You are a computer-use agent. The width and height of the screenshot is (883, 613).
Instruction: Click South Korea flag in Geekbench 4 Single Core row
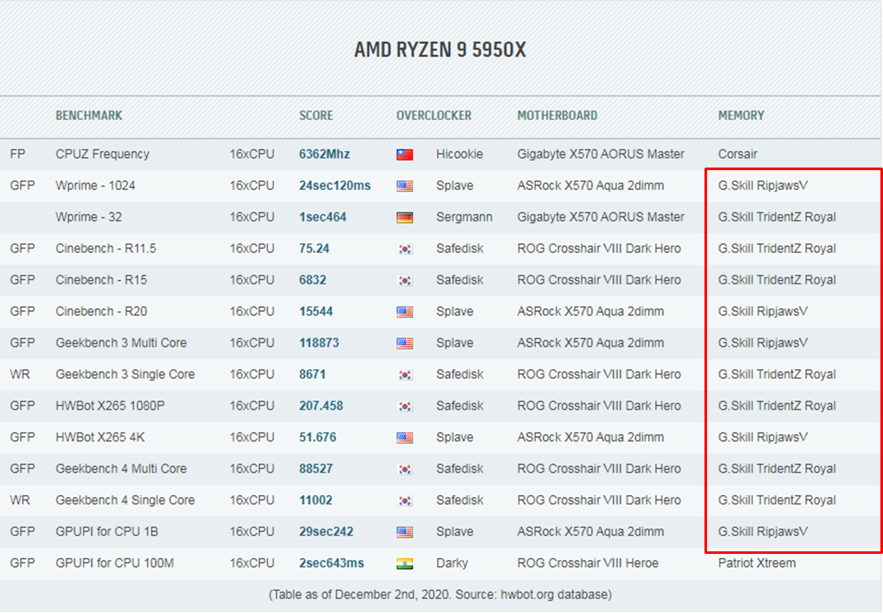[404, 501]
